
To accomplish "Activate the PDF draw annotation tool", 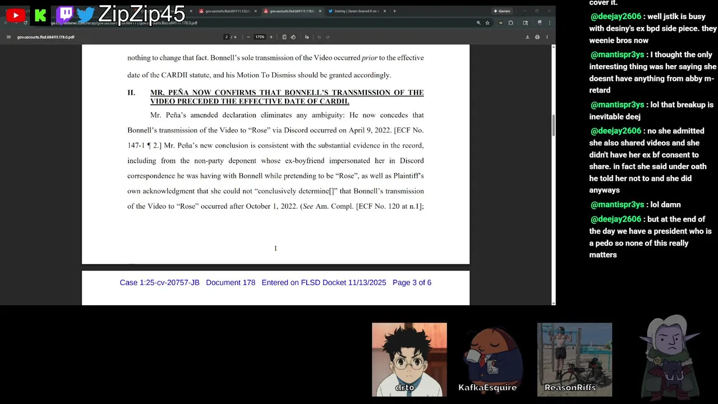I will tap(307, 37).
